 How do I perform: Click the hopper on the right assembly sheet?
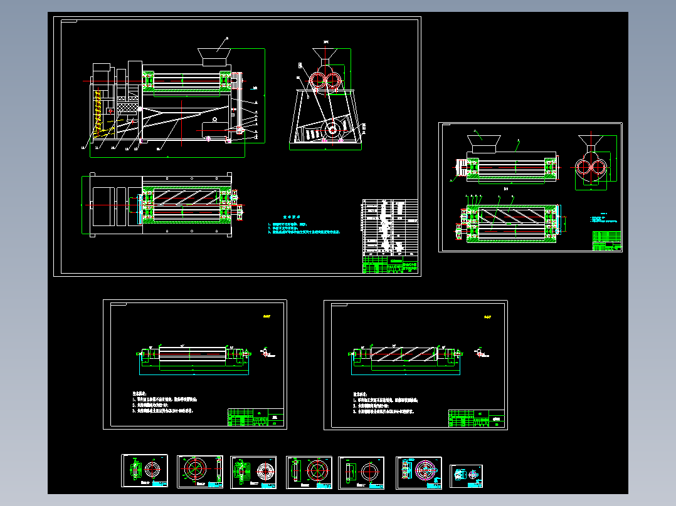point(484,144)
